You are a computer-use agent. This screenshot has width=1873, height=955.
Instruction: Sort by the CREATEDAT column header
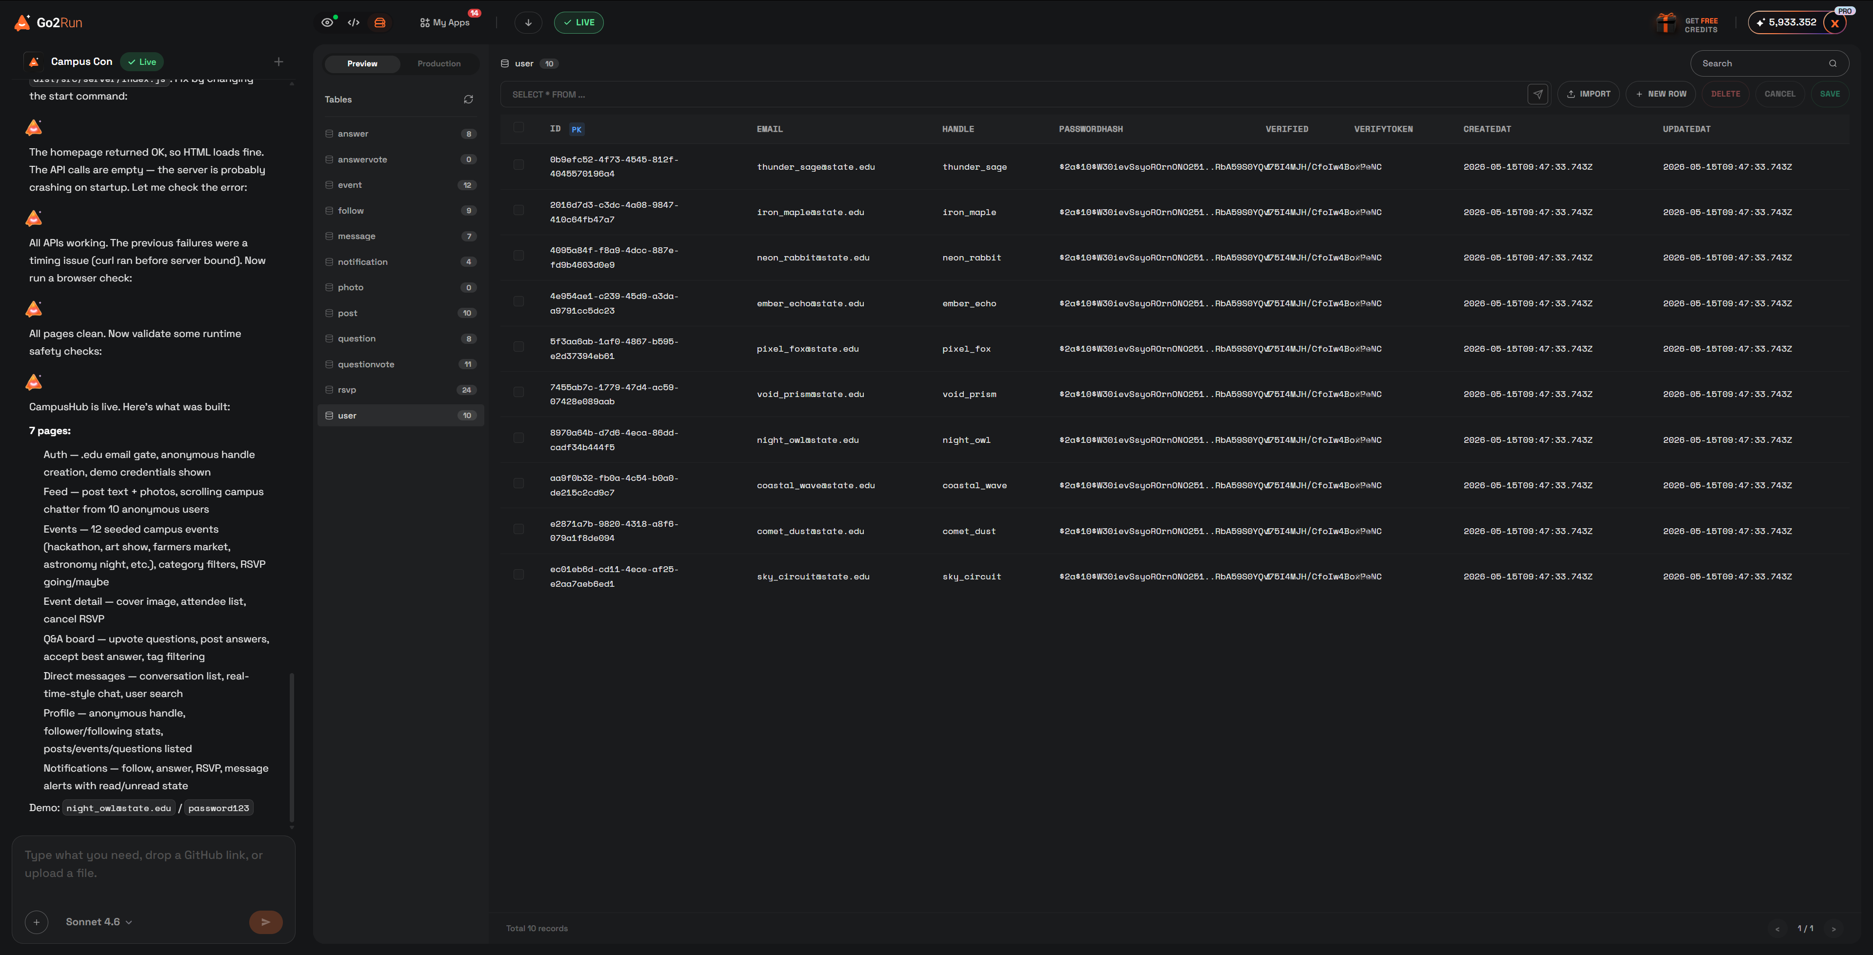pos(1487,129)
